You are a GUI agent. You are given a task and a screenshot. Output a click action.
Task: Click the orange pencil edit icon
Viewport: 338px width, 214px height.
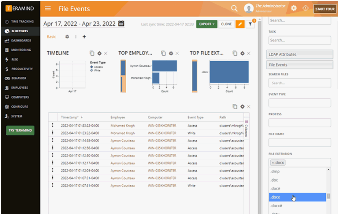[240, 24]
